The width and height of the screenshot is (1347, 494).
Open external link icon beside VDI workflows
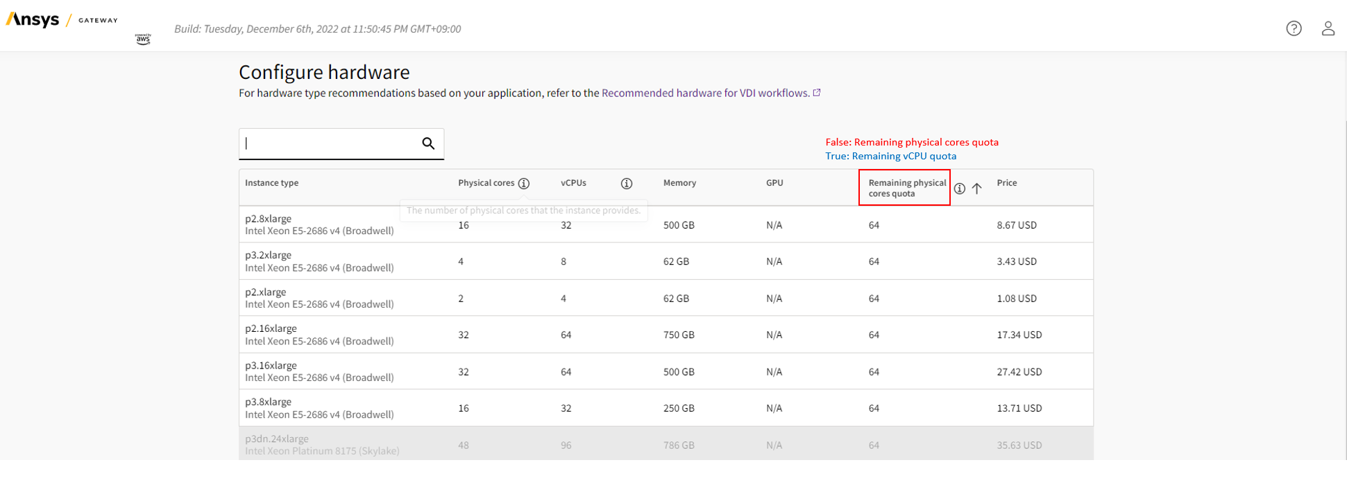(x=817, y=93)
